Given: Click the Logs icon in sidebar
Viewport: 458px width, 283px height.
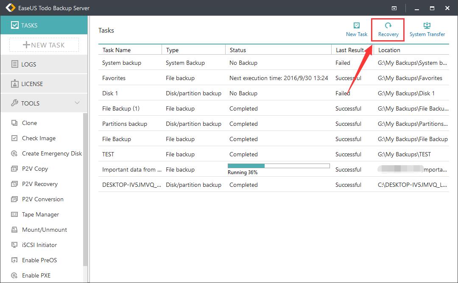Looking at the screenshot, I should 14,64.
